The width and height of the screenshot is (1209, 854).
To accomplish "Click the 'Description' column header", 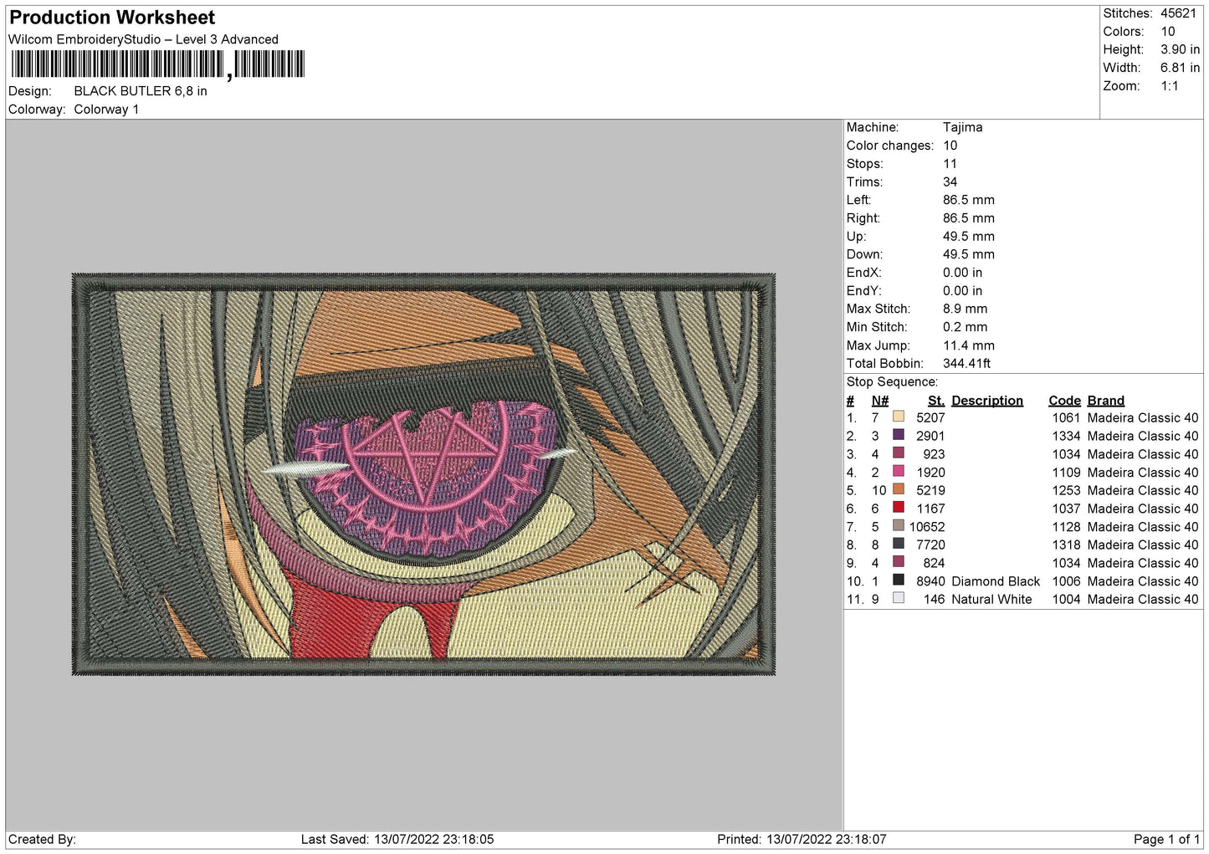I will coord(987,401).
